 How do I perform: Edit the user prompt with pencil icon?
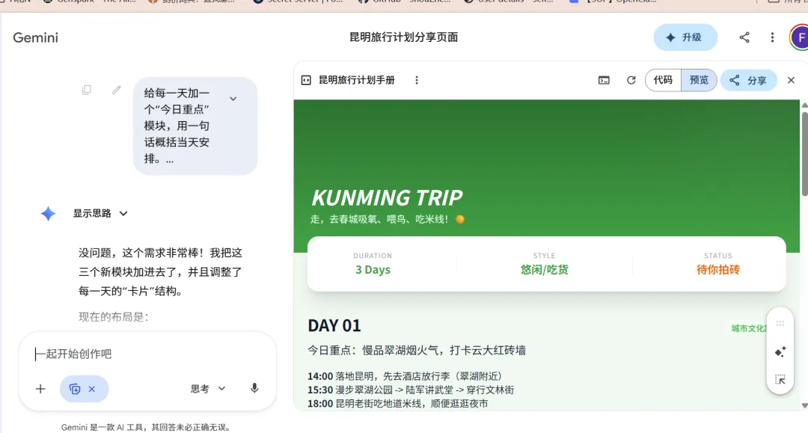click(x=117, y=90)
